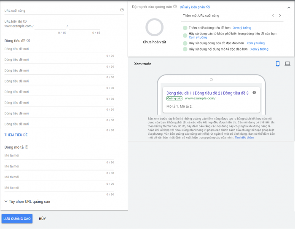The image size is (295, 229).
Task: Click HỦY to cancel
Action: click(x=42, y=218)
